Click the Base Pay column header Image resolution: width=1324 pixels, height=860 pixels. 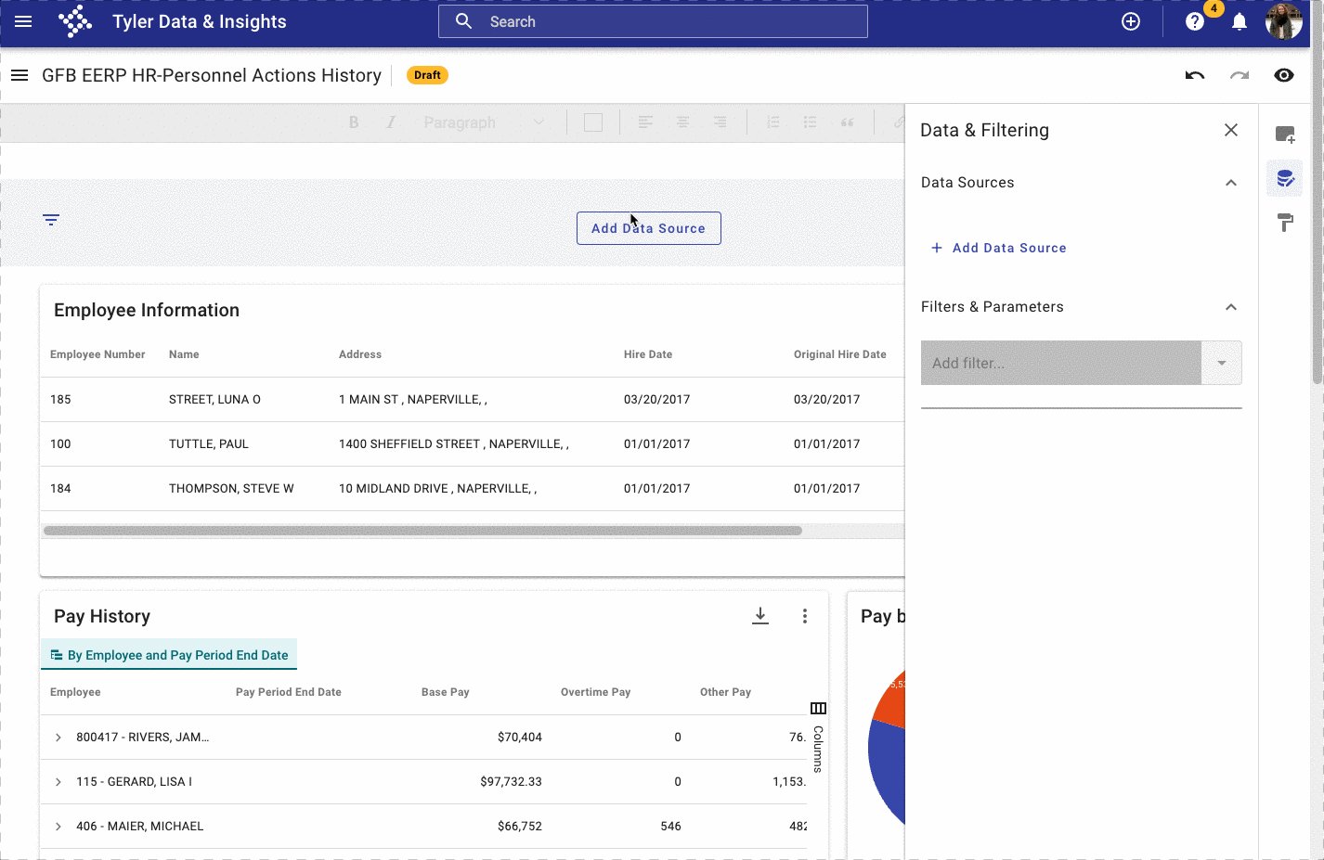(x=446, y=692)
